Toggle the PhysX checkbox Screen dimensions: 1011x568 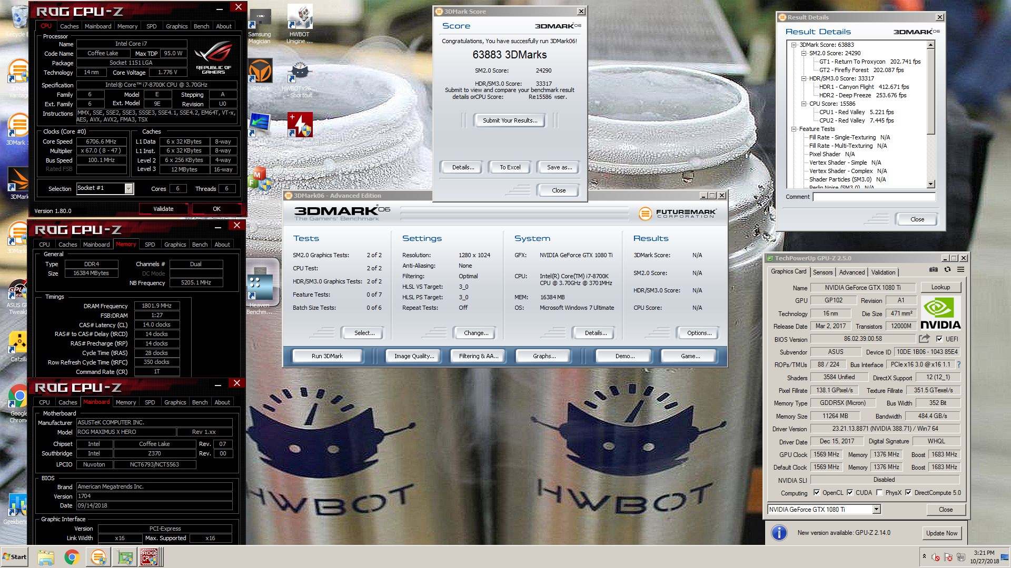[x=879, y=493]
